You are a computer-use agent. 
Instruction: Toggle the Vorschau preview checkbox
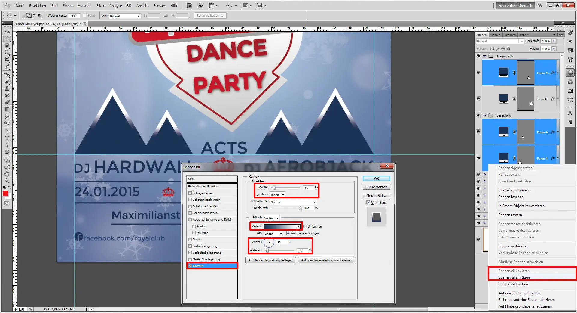tap(368, 203)
